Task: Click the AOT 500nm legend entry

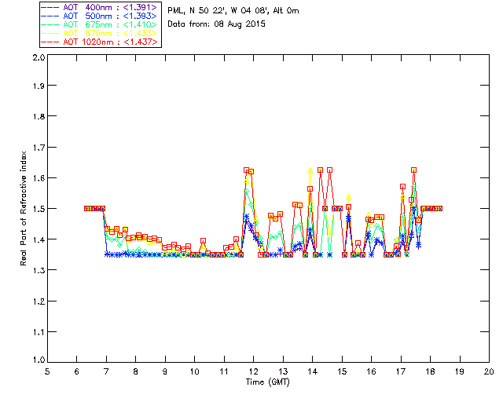Action: (x=99, y=16)
